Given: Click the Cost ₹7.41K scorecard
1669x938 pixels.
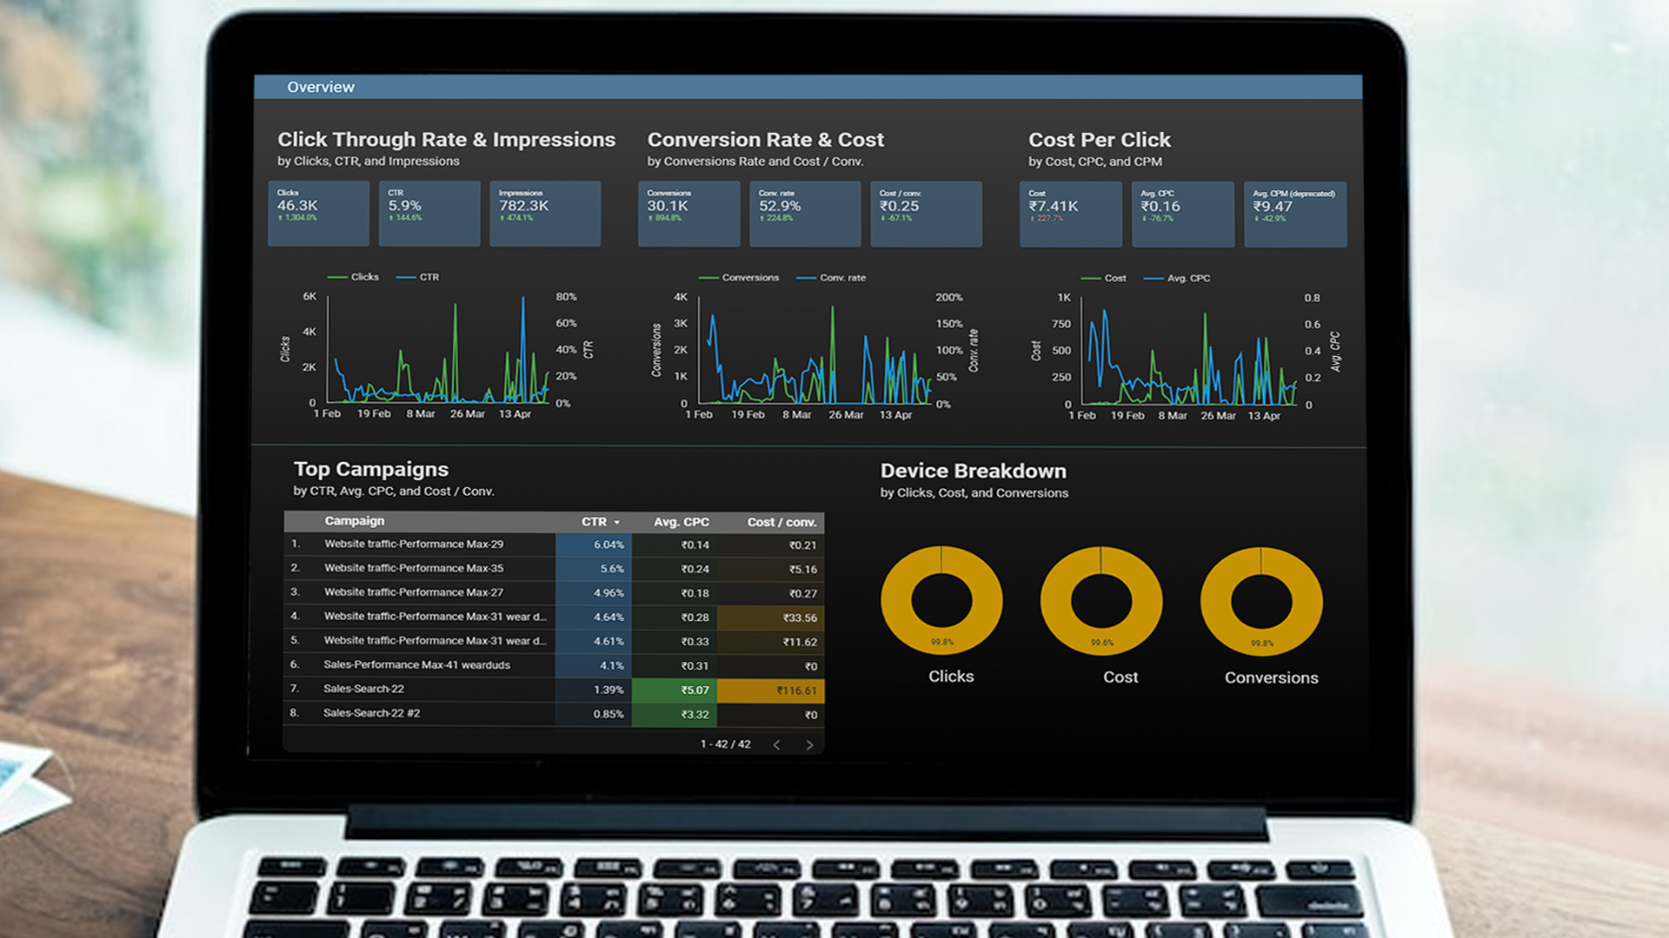Looking at the screenshot, I should coord(1070,215).
